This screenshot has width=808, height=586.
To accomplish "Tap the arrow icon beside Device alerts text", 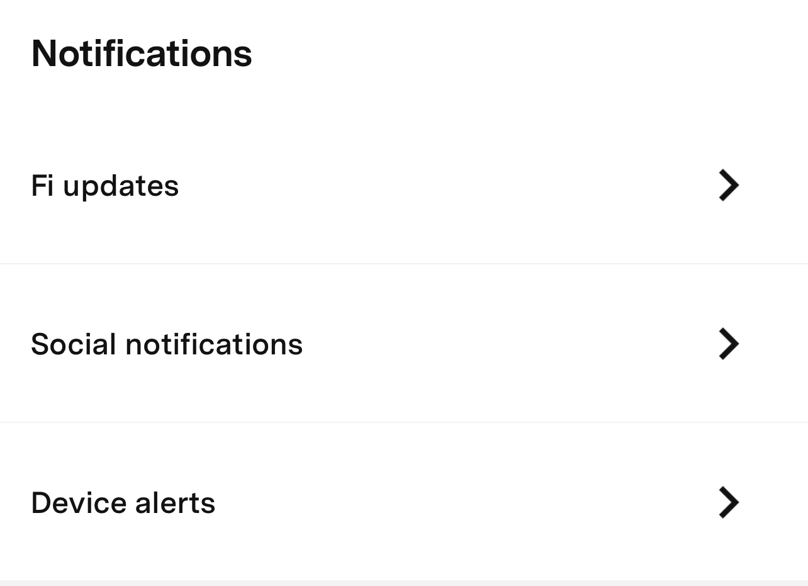I will [728, 502].
